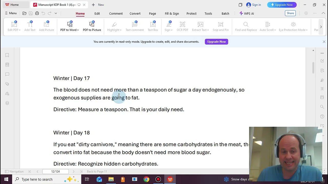Click the page number field showing 12/124

click(55, 171)
